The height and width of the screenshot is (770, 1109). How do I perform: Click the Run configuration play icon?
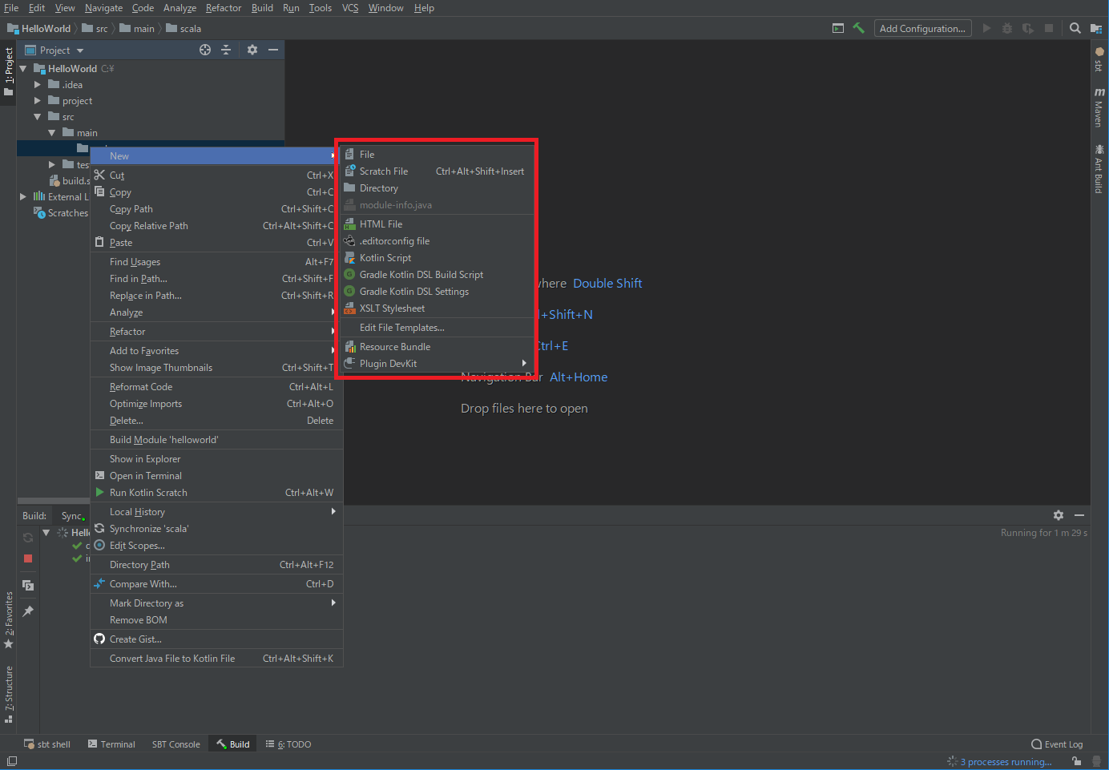[x=986, y=28]
